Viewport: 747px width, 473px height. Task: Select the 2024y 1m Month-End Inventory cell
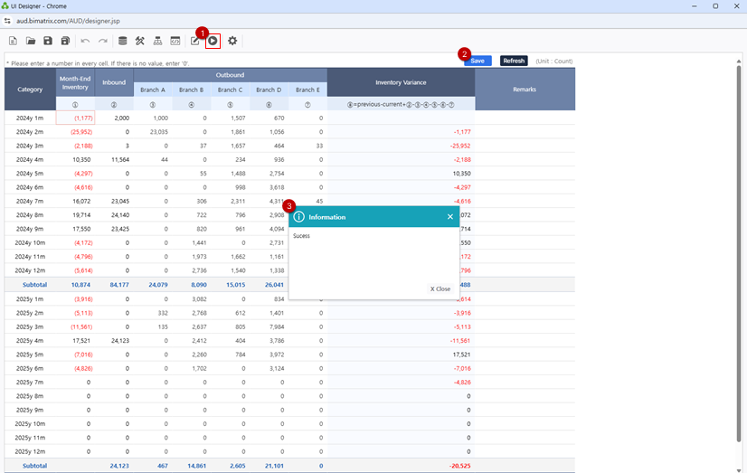75,118
